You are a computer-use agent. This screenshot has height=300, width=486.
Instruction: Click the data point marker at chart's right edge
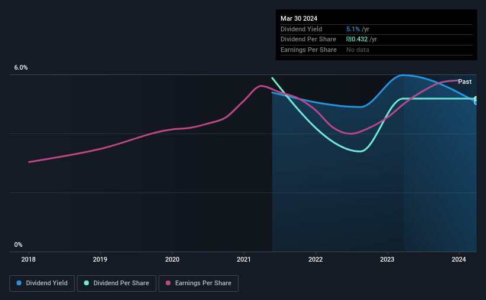pos(475,100)
